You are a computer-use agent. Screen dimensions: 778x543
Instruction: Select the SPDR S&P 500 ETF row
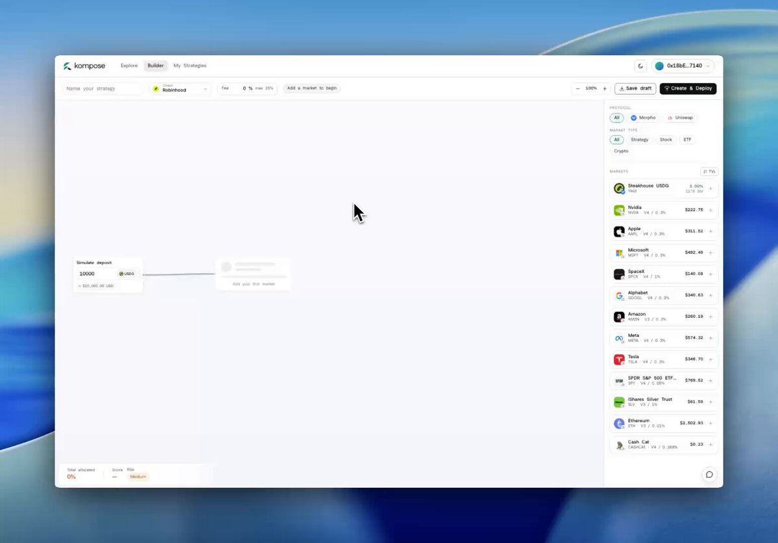tap(664, 380)
